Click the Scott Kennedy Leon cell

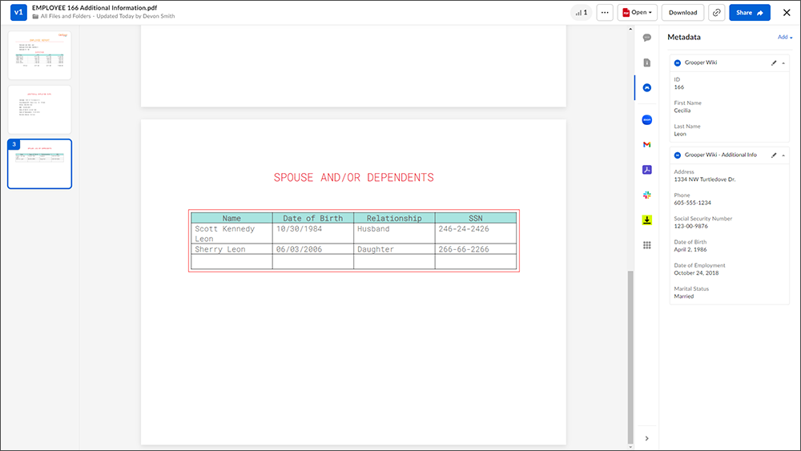(x=231, y=233)
